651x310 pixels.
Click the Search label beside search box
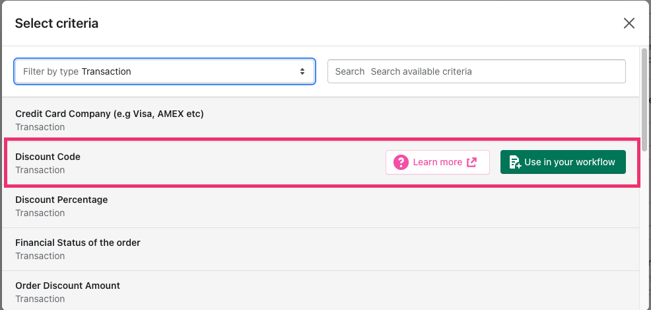pyautogui.click(x=349, y=71)
